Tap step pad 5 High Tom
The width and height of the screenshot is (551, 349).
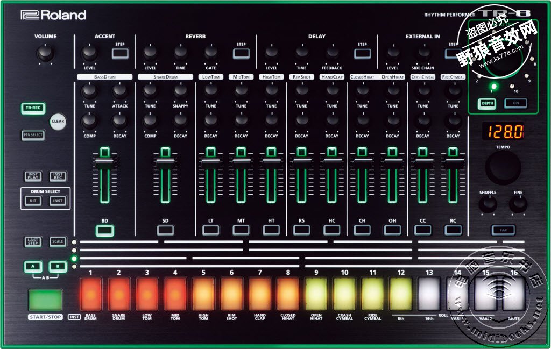(x=203, y=294)
